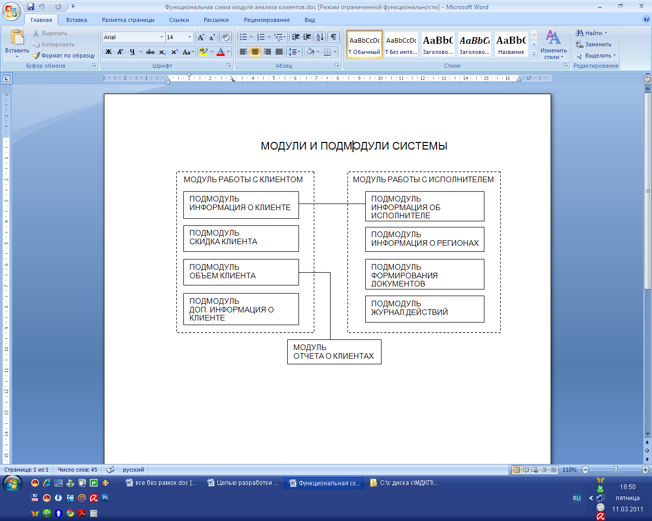Apply text highlight color
The width and height of the screenshot is (652, 521).
[x=203, y=52]
